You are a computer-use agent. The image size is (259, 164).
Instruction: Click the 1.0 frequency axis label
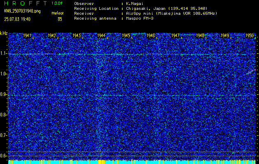point(4,74)
